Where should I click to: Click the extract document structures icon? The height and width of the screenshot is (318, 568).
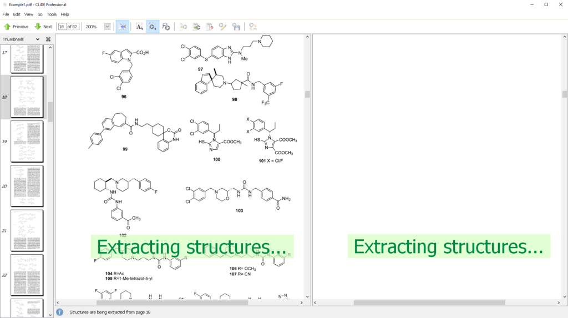click(x=196, y=27)
